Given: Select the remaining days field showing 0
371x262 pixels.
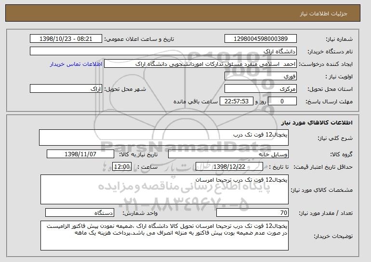Looking at the screenshot, I should pos(282,101).
